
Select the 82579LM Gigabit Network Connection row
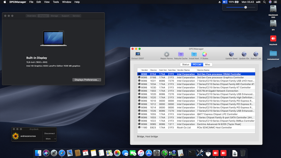(x=196, y=91)
